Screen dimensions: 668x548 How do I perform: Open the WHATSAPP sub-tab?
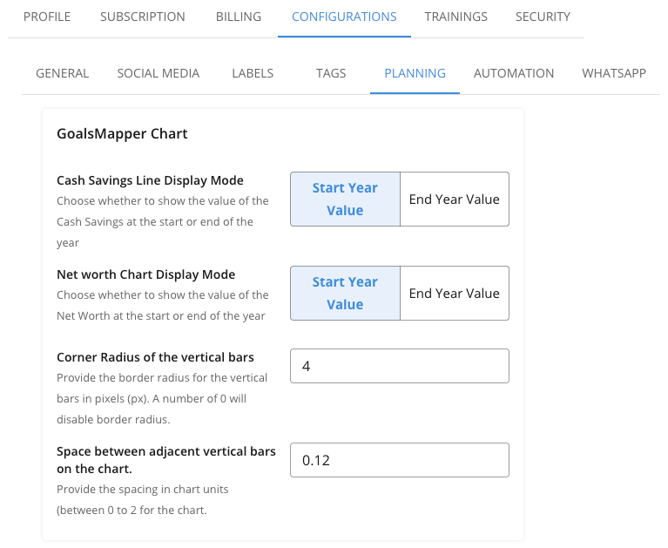[x=614, y=73]
